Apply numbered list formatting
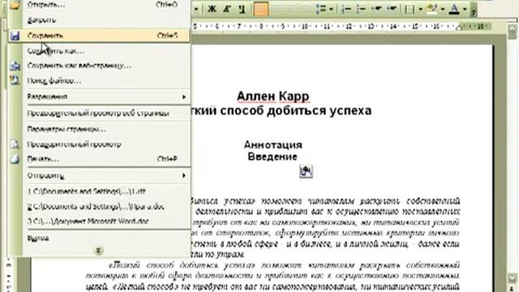 pyautogui.click(x=346, y=9)
